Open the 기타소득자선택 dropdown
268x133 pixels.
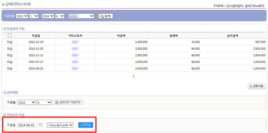[60, 125]
